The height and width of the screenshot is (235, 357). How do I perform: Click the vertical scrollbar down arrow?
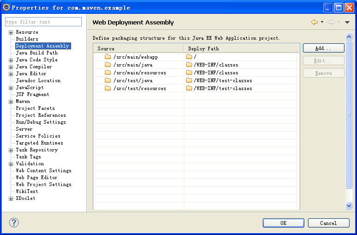click(x=349, y=205)
